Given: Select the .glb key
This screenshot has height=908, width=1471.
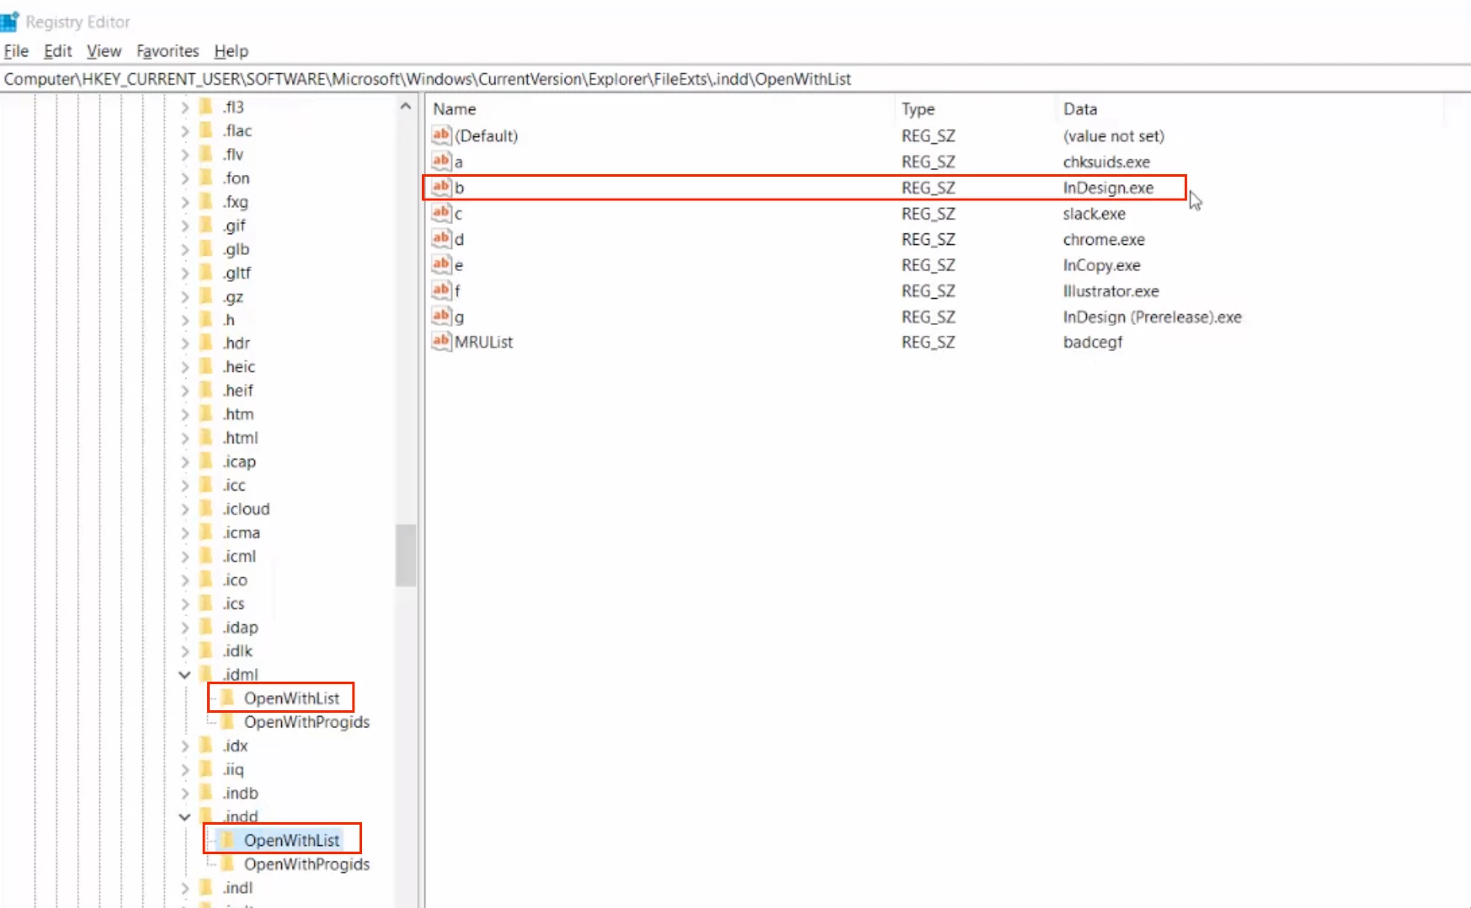Looking at the screenshot, I should [236, 249].
